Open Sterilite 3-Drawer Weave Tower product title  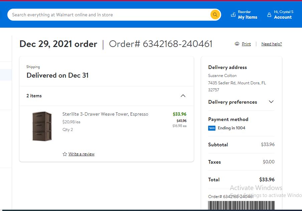105,114
